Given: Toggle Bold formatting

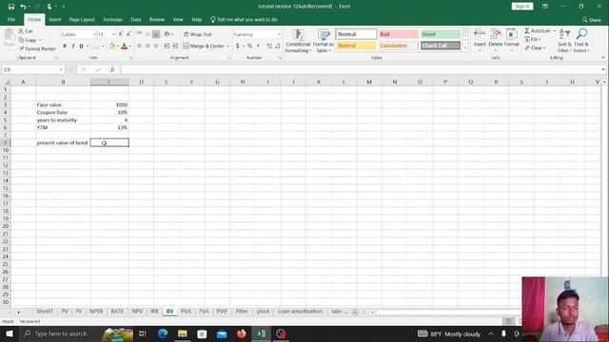Looking at the screenshot, I should tap(65, 47).
